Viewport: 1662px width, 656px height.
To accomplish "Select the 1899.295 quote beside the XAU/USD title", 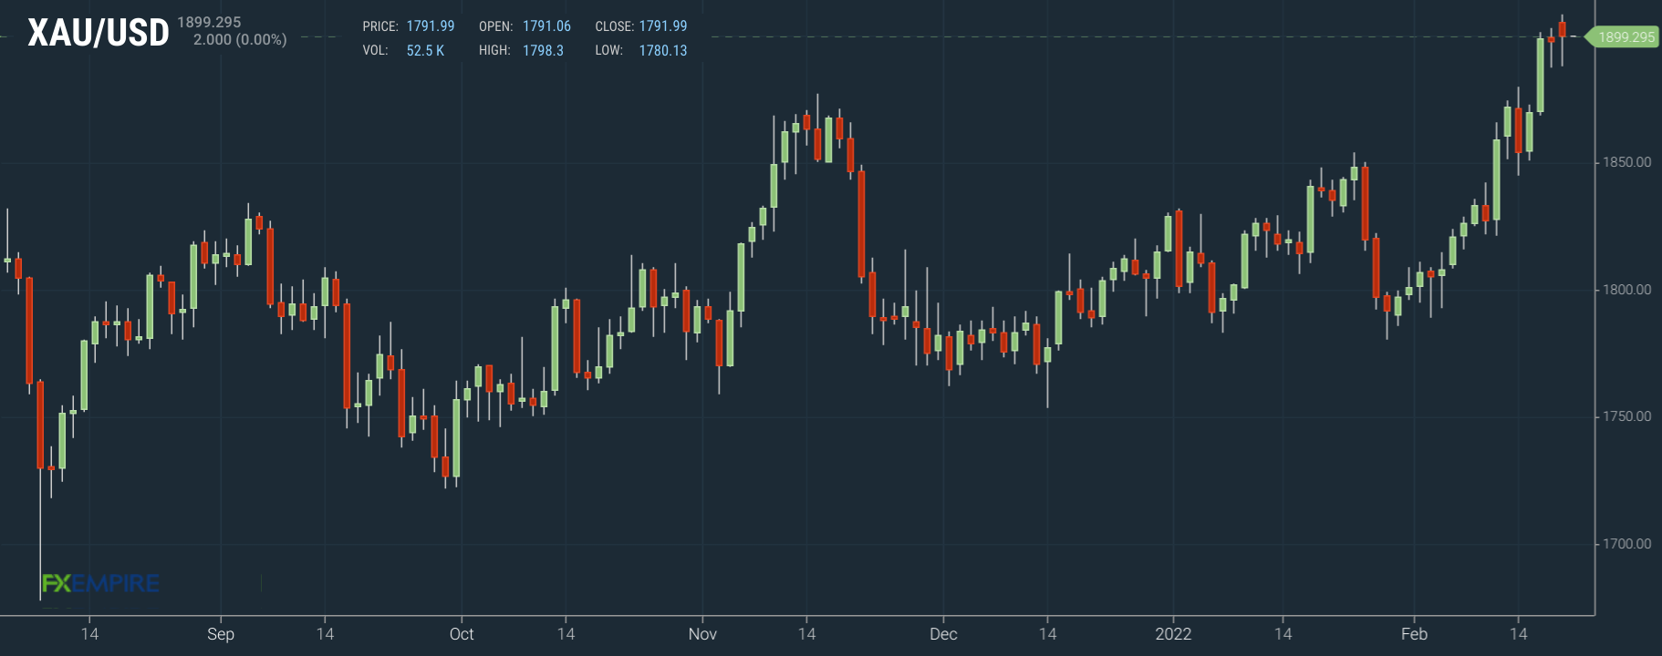I will click(x=209, y=22).
